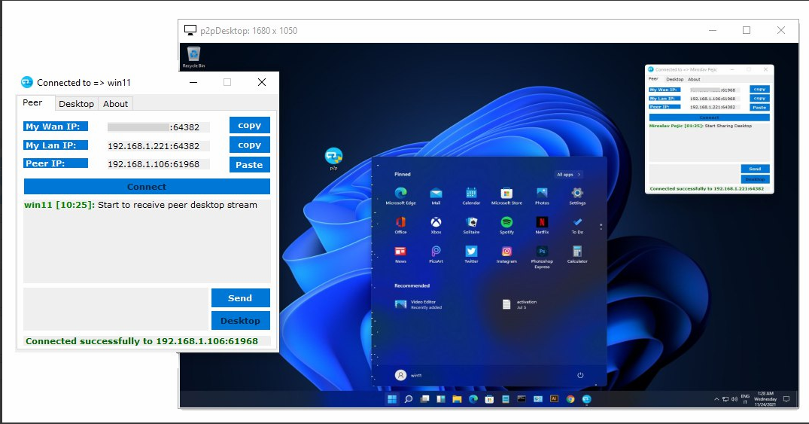Launch Spotify from the Start menu
Screen dimensions: 809x424
[x=506, y=223]
